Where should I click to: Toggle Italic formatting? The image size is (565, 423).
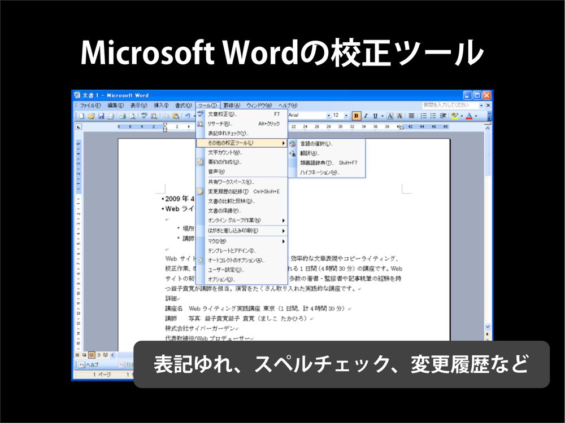coord(366,116)
